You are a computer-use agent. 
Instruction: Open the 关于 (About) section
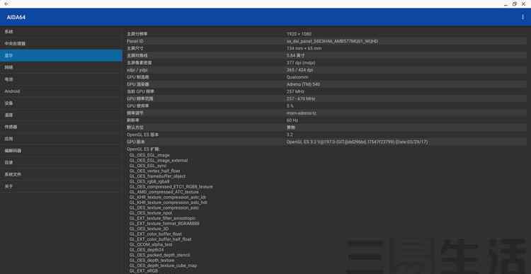[x=61, y=186]
